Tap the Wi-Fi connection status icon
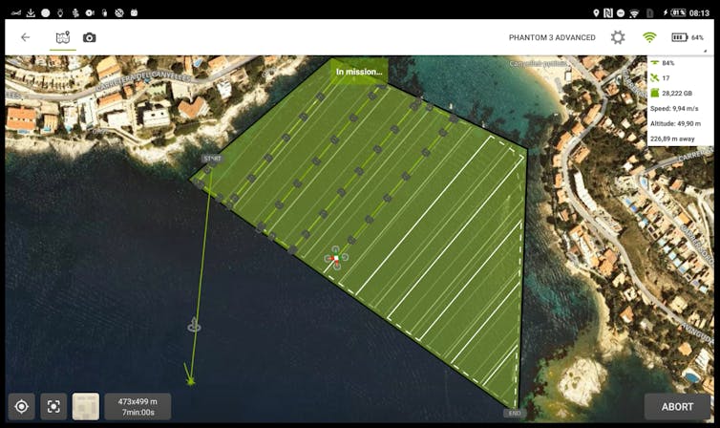This screenshot has height=428, width=720. [x=649, y=37]
